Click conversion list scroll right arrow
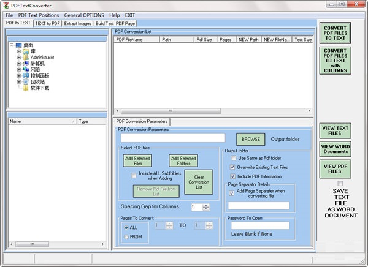Image resolution: width=368 pixels, height=267 pixels. coord(309,111)
